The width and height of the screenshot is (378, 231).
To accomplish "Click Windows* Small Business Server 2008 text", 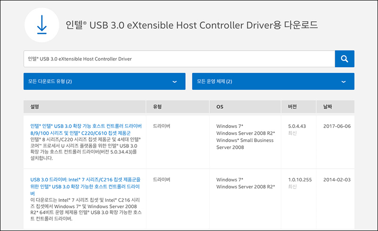I will (x=245, y=144).
